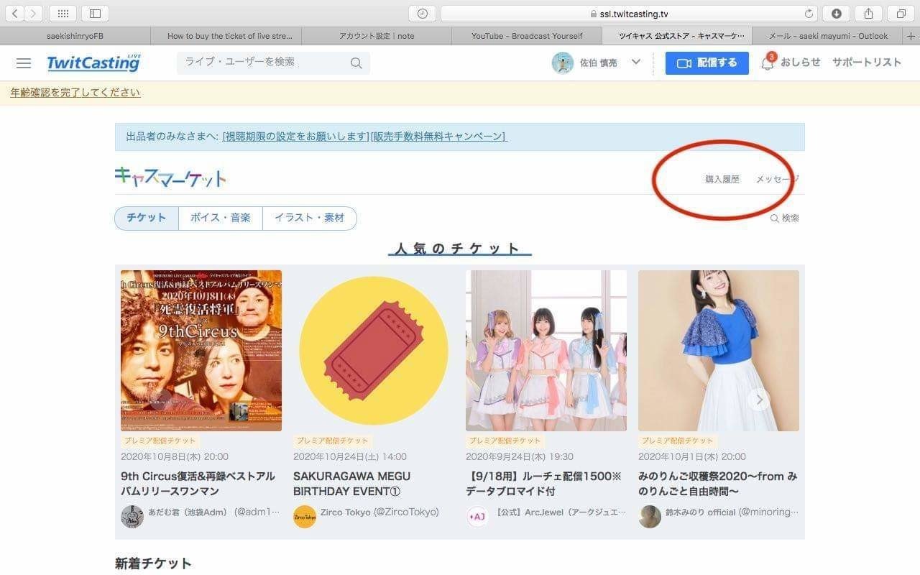Open the history clock icon in Safari
This screenshot has width=920, height=575.
pos(422,14)
